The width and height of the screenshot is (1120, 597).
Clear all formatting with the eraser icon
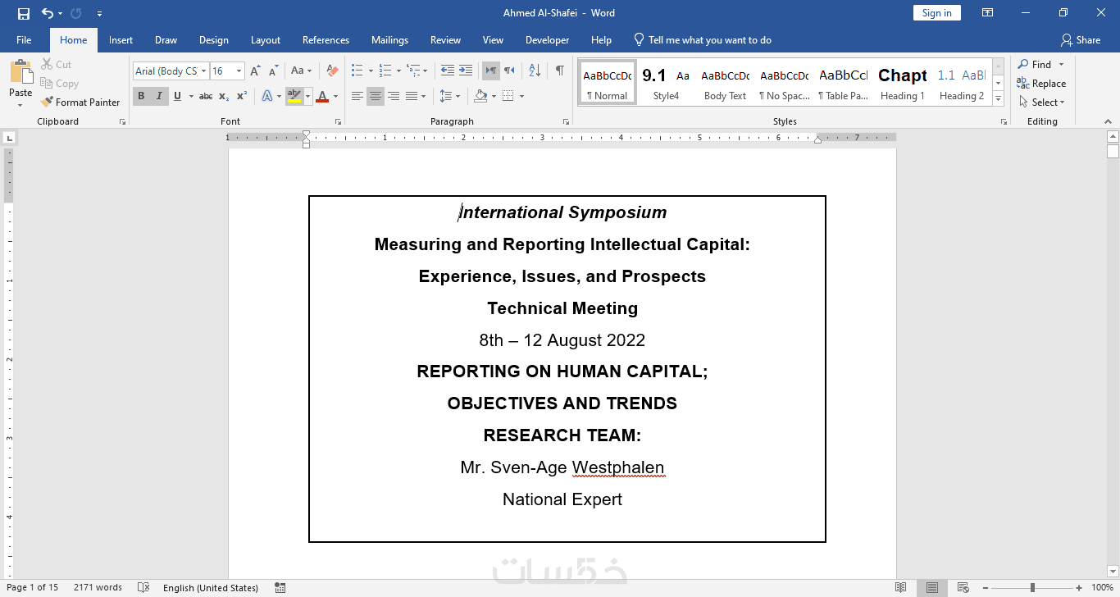pos(332,71)
